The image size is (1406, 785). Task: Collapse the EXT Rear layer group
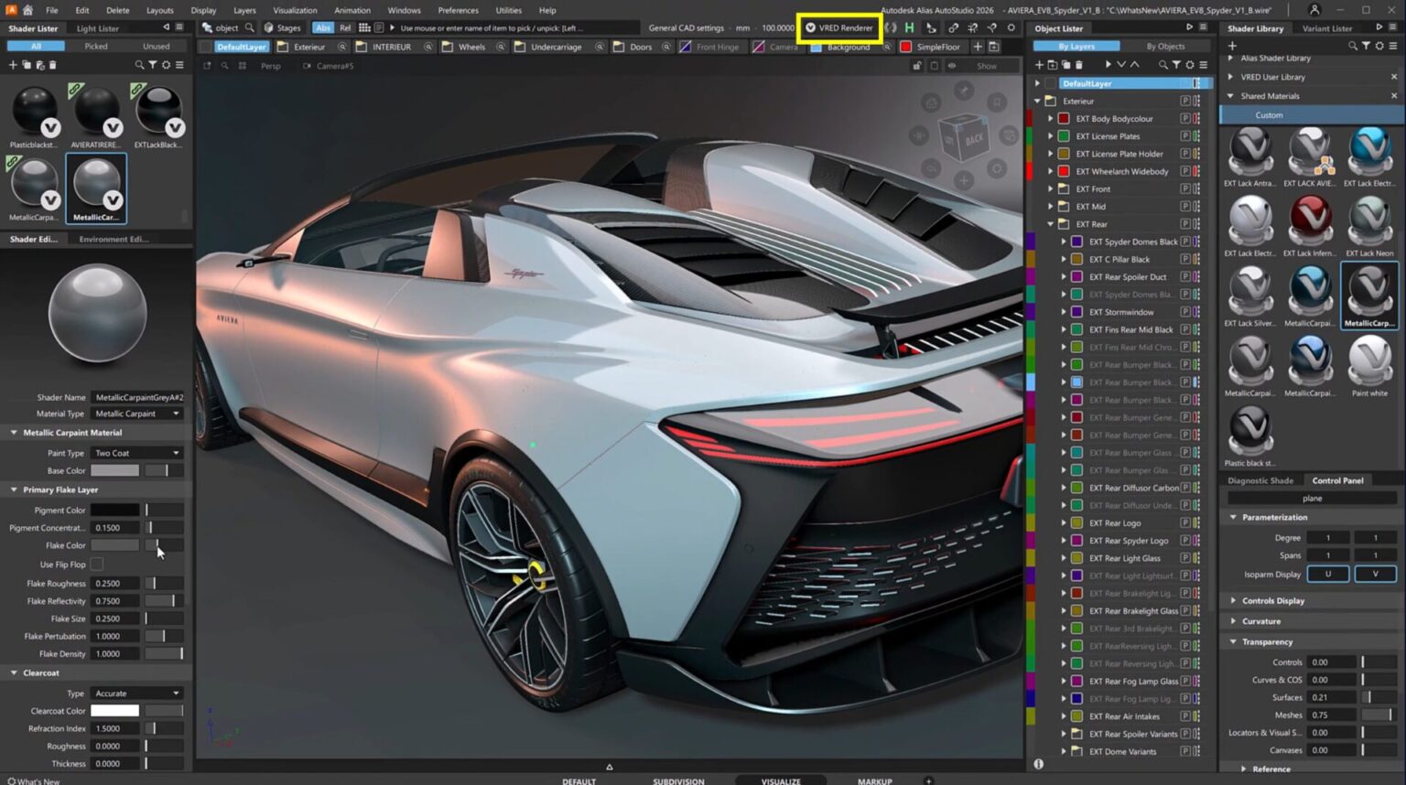pos(1051,224)
